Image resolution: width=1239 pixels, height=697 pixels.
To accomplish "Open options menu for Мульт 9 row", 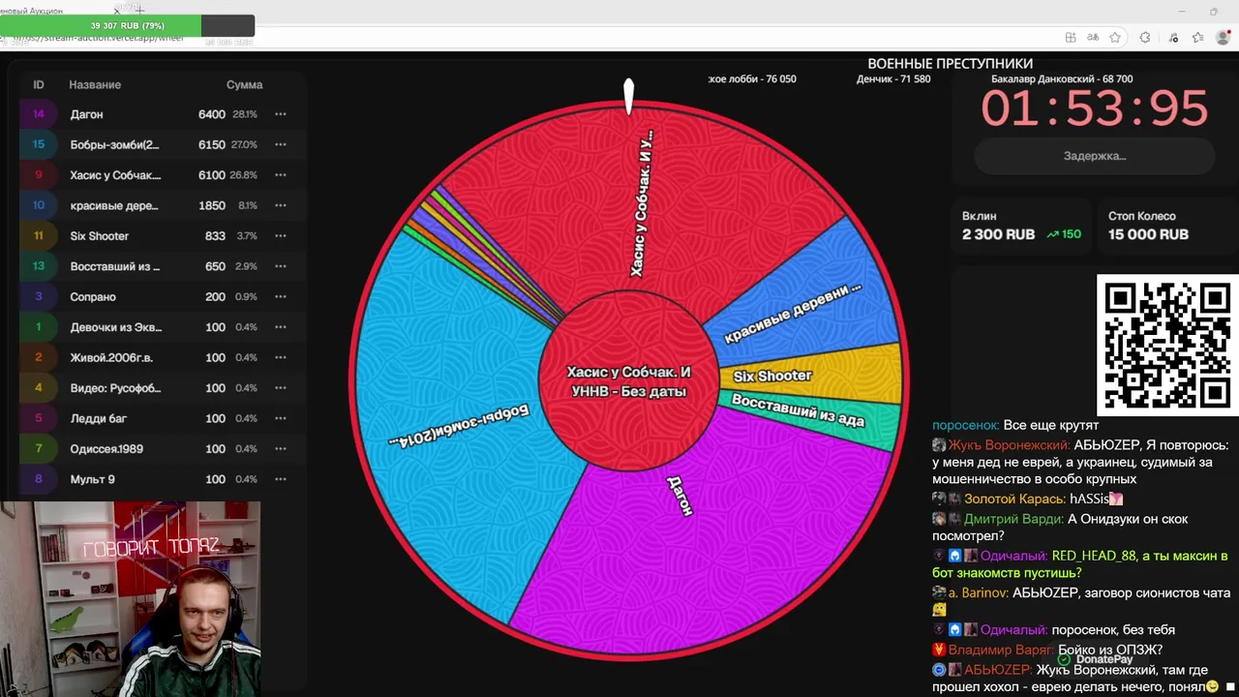I will pyautogui.click(x=280, y=480).
